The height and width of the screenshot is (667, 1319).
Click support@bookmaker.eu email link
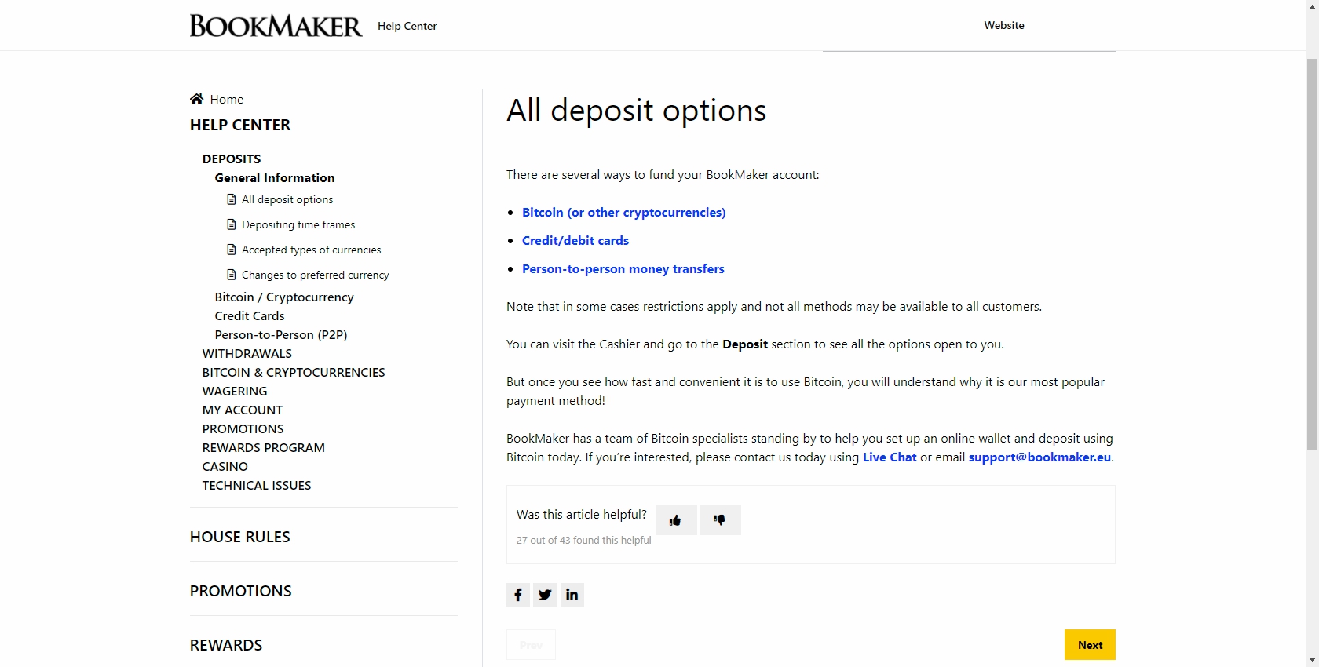click(x=1039, y=457)
